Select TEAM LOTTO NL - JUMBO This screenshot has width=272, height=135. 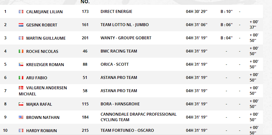125,25
